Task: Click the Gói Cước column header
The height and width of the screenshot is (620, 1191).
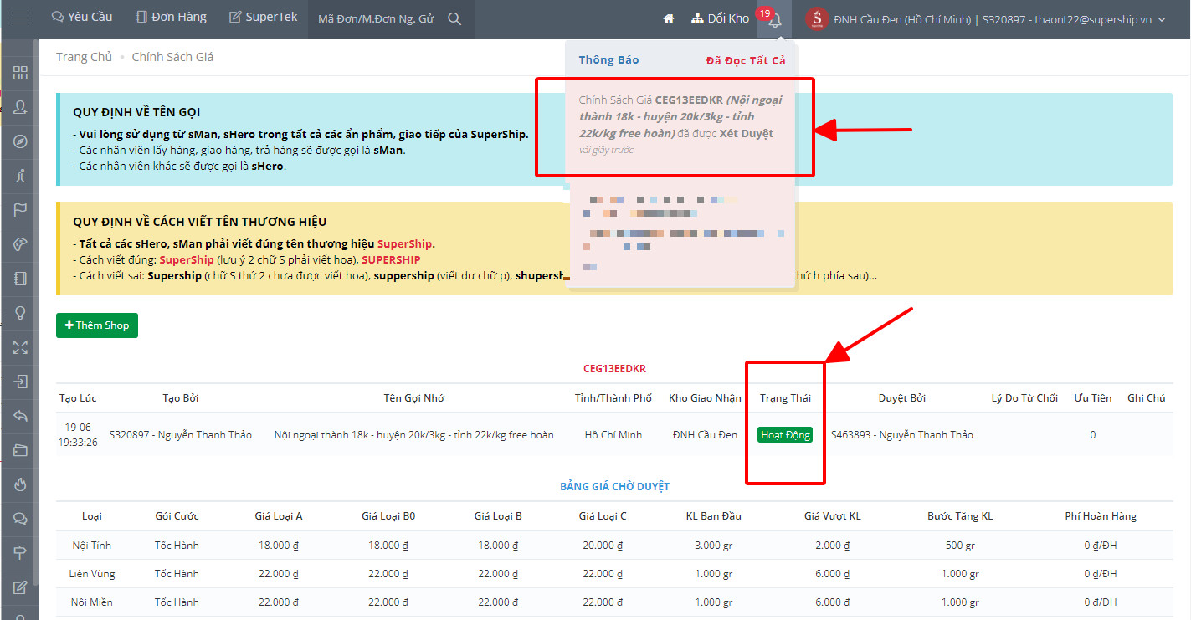Action: point(177,516)
